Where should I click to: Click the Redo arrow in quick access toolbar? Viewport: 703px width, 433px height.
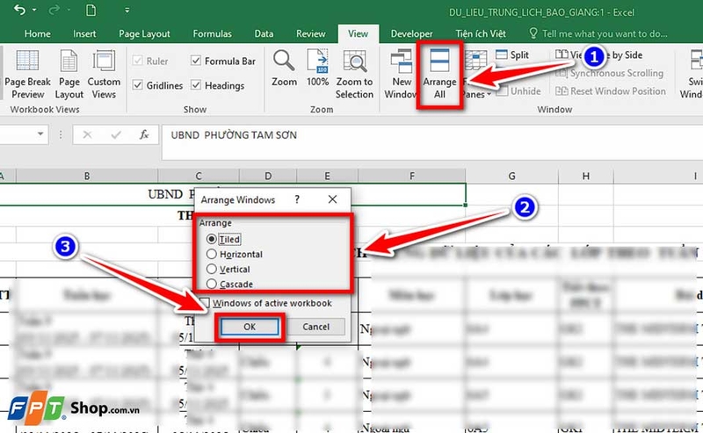[x=54, y=10]
